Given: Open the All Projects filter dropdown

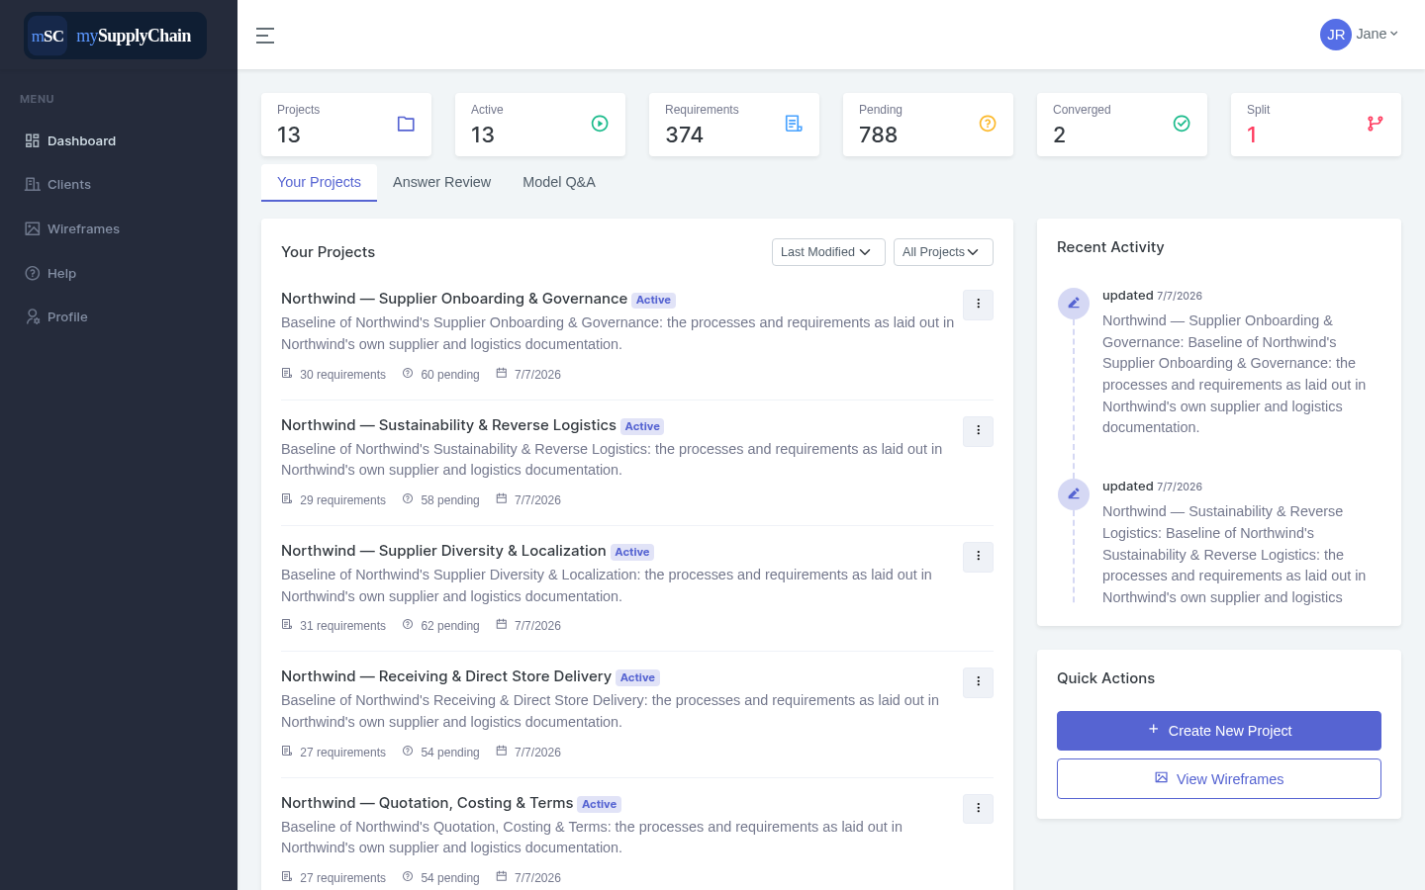Looking at the screenshot, I should coord(943,252).
